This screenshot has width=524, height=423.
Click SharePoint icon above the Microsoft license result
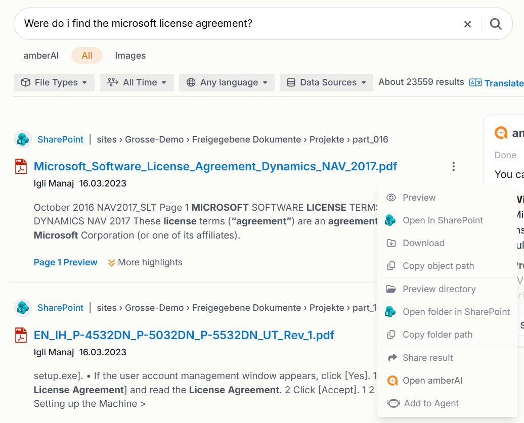click(x=23, y=139)
